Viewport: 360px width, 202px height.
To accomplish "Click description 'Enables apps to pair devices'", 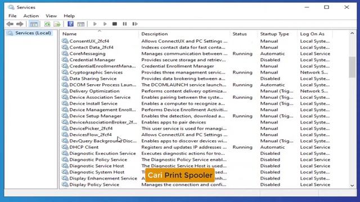I will click(173, 122).
